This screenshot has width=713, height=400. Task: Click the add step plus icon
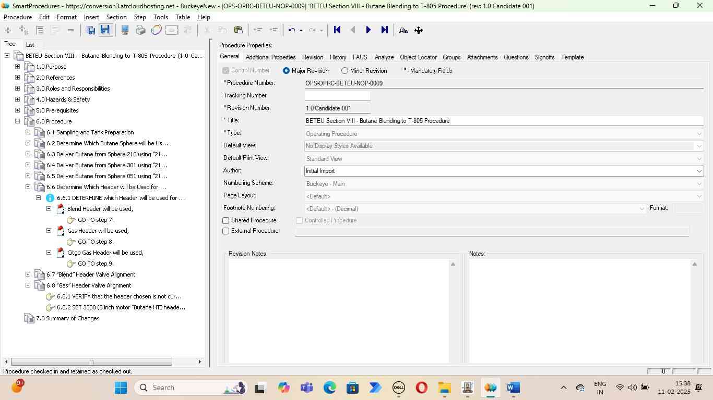coord(8,30)
